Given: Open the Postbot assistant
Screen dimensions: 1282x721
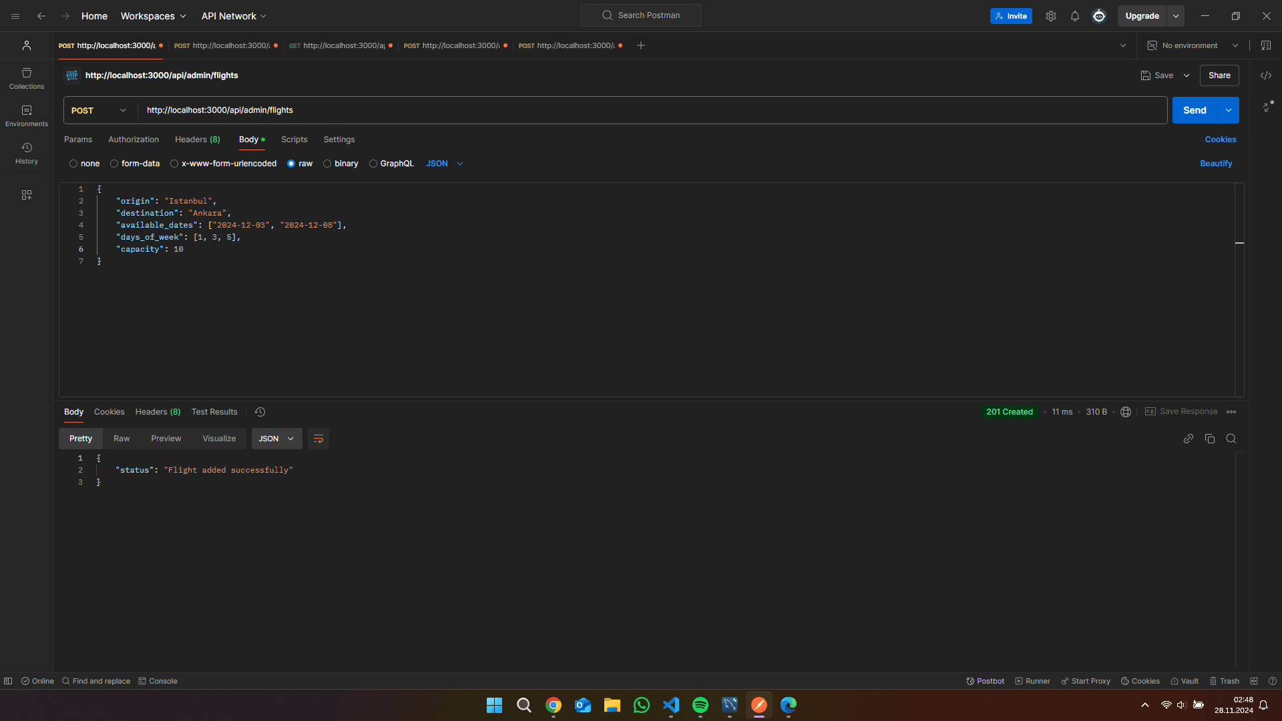Looking at the screenshot, I should click(985, 681).
